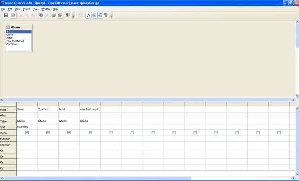Image resolution: width=299 pixels, height=181 pixels.
Task: Open the Insert menu
Action: click(26, 9)
